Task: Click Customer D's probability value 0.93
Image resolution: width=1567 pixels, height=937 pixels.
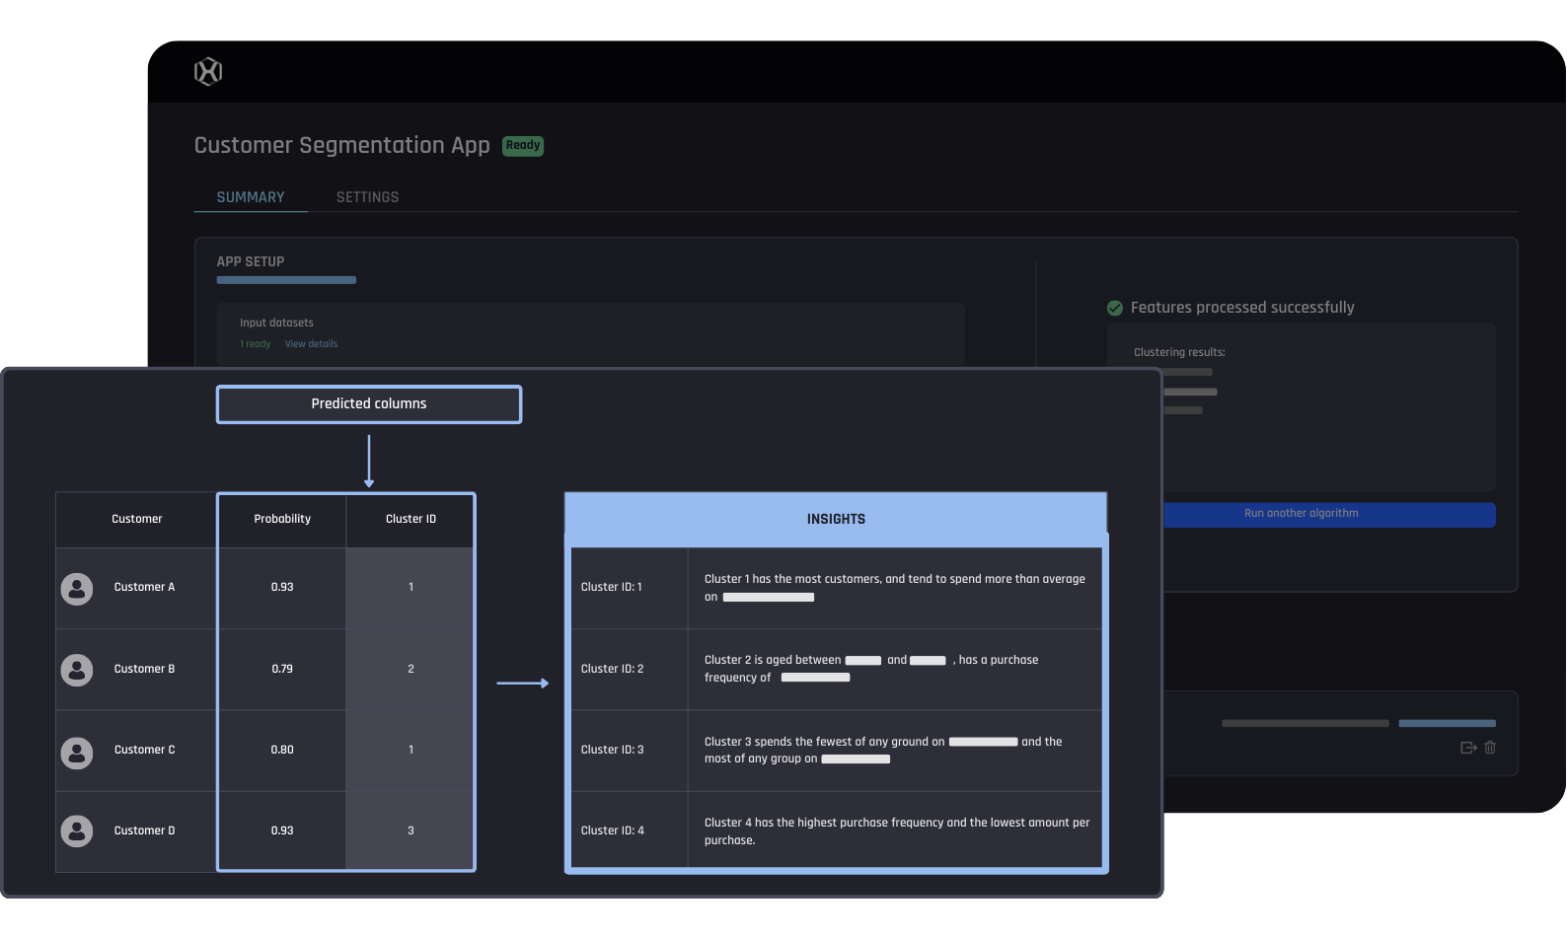Action: pos(282,830)
